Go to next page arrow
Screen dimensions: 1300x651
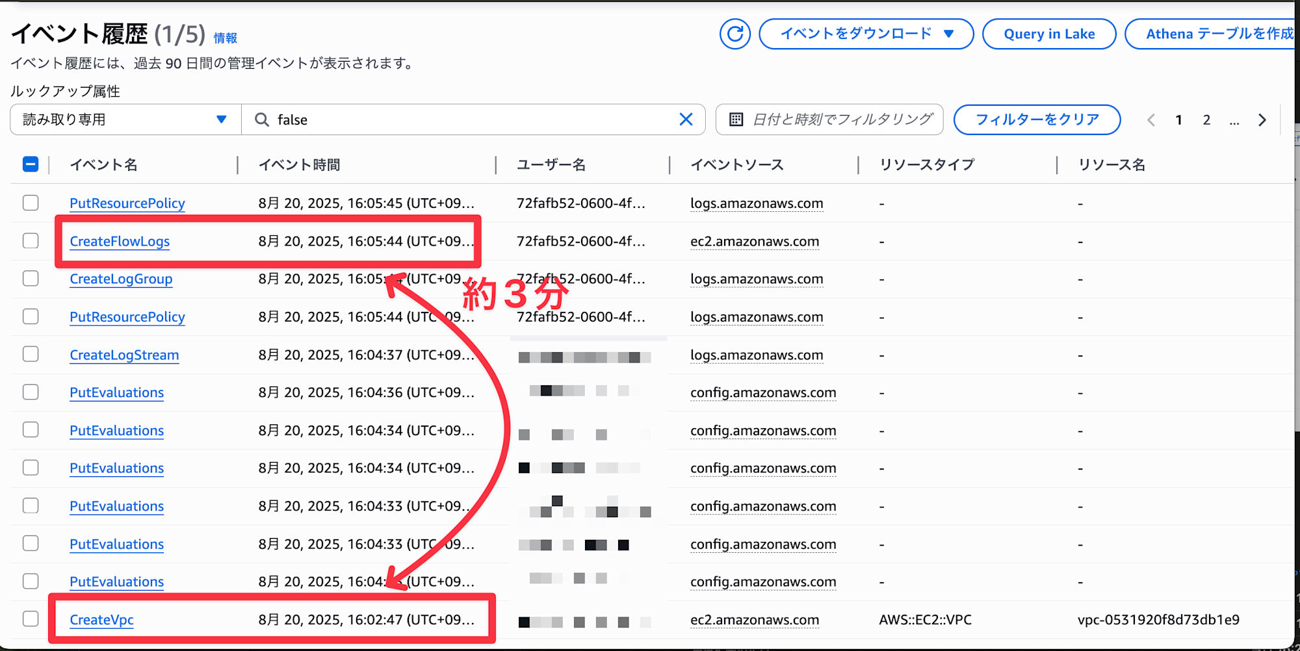tap(1262, 120)
